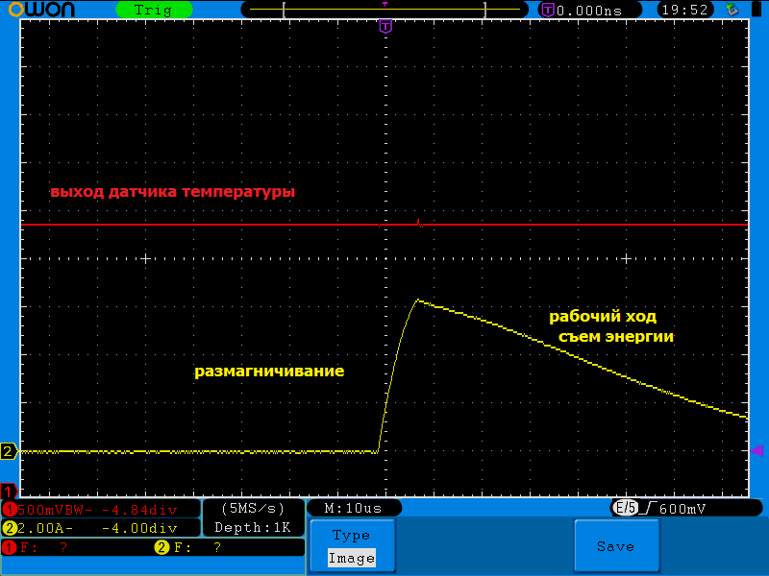Click the M:10us timebase readout
769x576 pixels.
(x=353, y=508)
